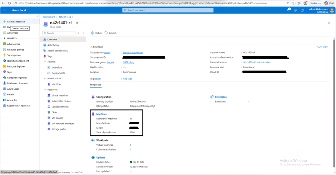Expand or collapse all resource menu groups
Viewport: 336px width, 175px height.
78,33
